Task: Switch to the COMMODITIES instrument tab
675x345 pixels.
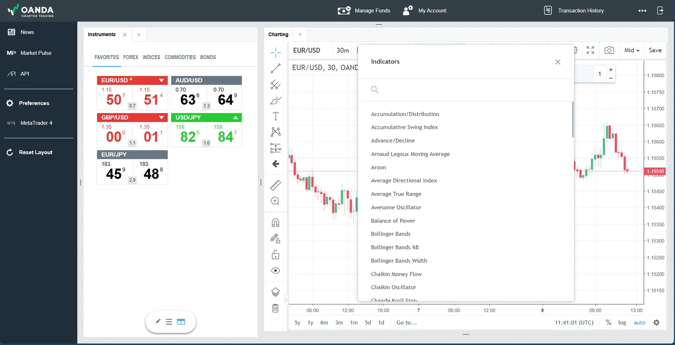Action: (x=180, y=57)
